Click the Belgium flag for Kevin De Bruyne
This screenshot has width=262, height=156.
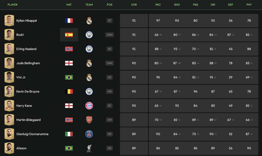pyautogui.click(x=69, y=91)
